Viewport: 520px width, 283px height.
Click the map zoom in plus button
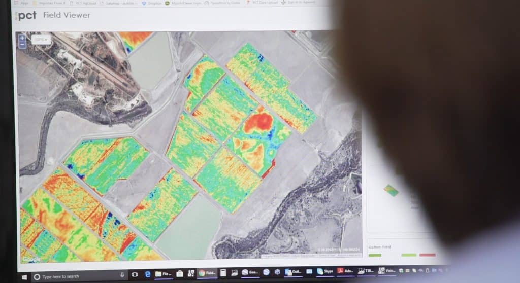pos(22,38)
